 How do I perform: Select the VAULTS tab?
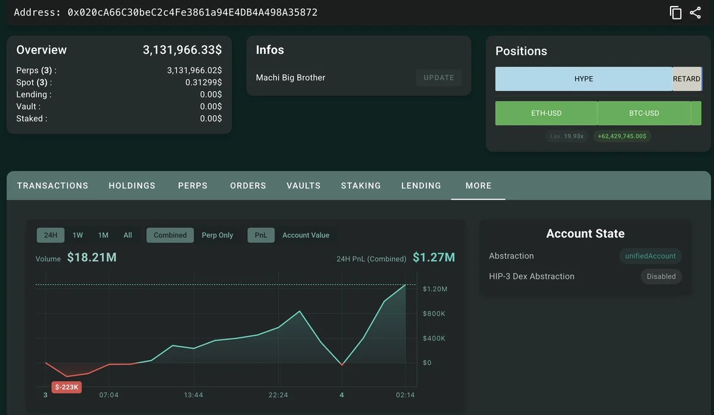pos(304,186)
